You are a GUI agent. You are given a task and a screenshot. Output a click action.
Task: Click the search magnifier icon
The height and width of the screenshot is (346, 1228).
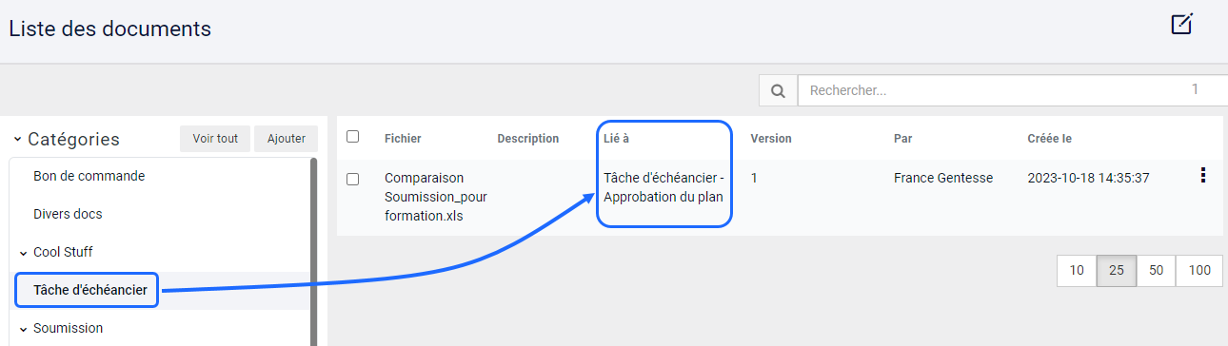click(778, 91)
